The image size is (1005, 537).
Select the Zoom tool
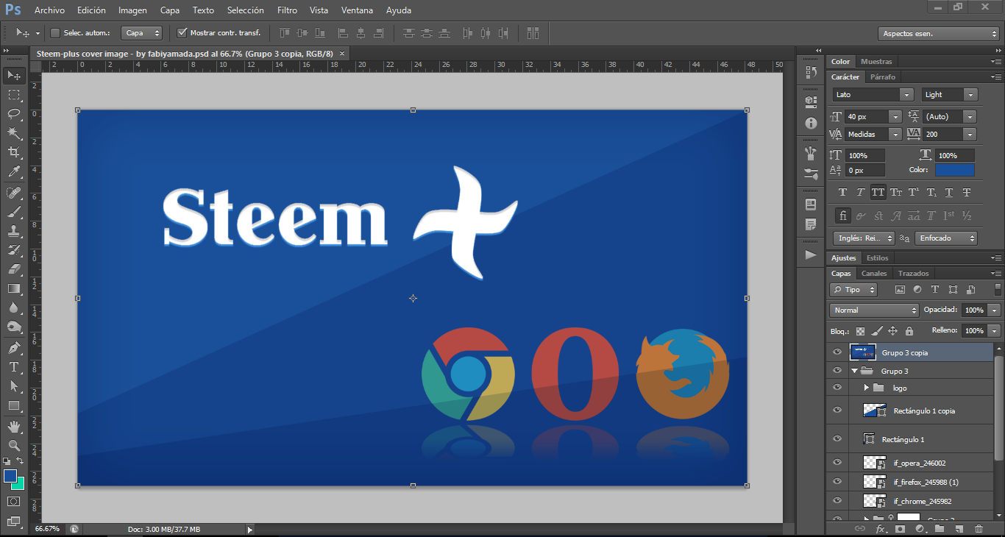14,446
